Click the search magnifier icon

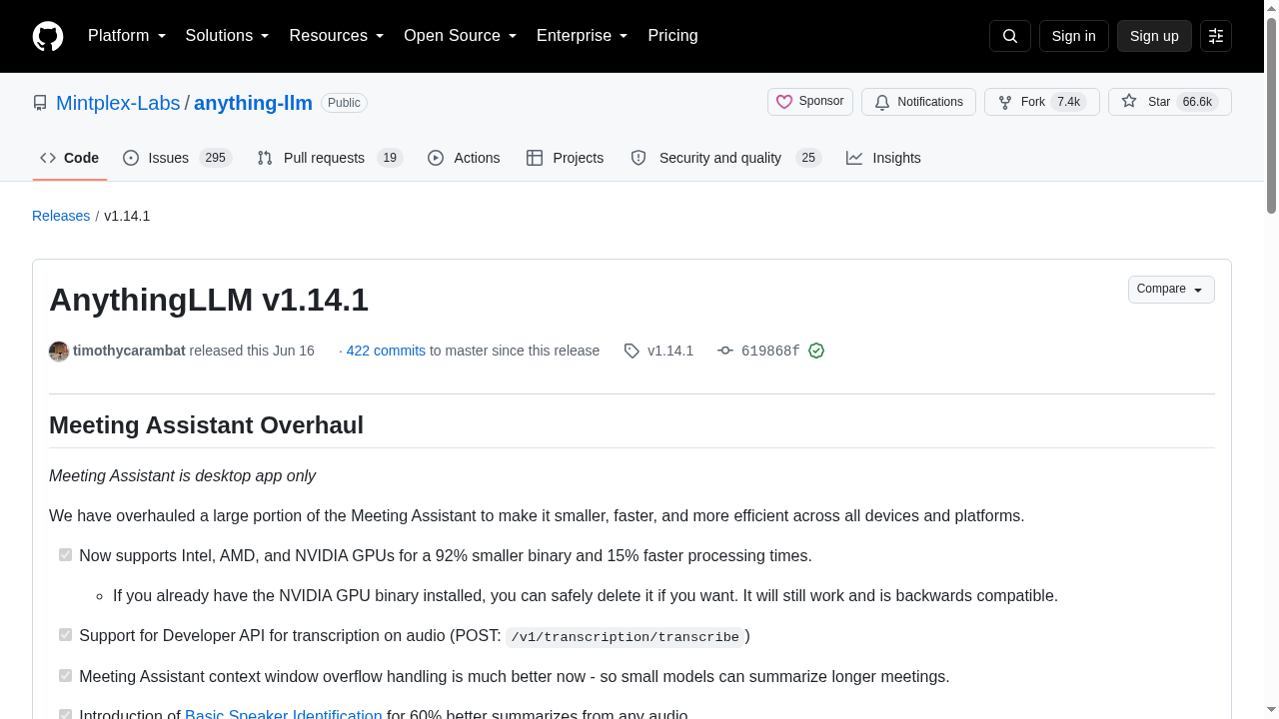click(1010, 36)
